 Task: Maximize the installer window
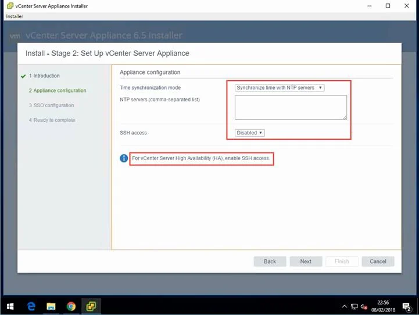pyautogui.click(x=388, y=6)
